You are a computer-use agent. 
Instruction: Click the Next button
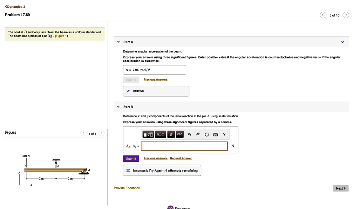pyautogui.click(x=340, y=188)
